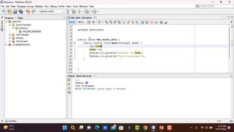Screen dimensions: 234x132
Task: Re-run the project from the Output panel
Action: (69, 80)
